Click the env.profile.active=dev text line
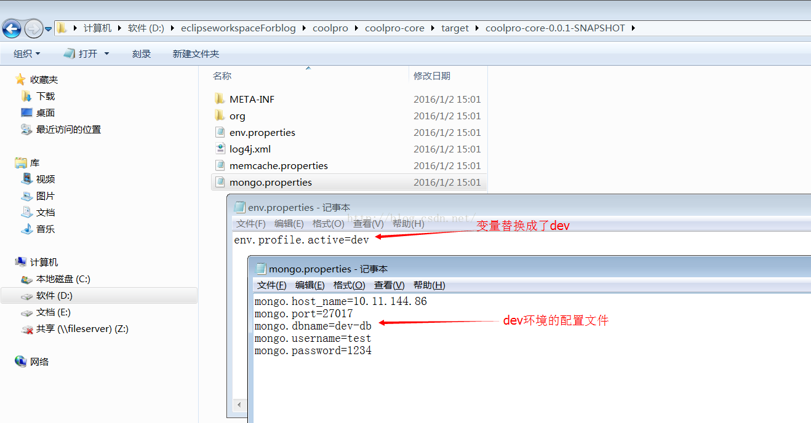Screen dimensions: 811x423 coord(302,240)
